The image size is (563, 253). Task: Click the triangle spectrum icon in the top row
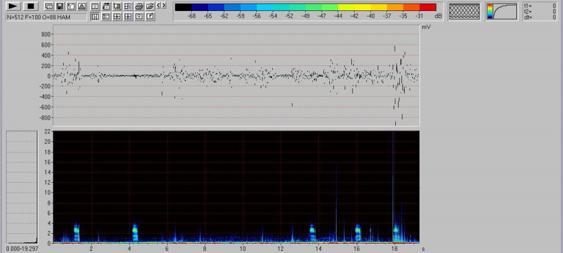coord(82,6)
